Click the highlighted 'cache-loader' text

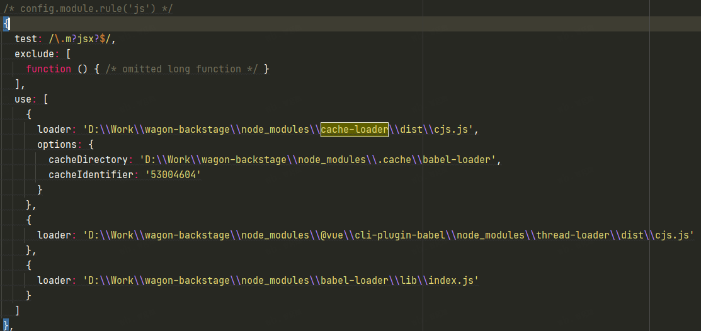(355, 130)
